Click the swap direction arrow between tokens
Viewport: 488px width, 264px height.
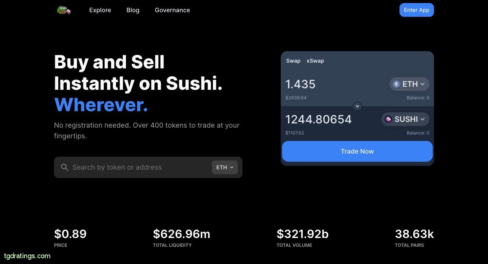(357, 106)
